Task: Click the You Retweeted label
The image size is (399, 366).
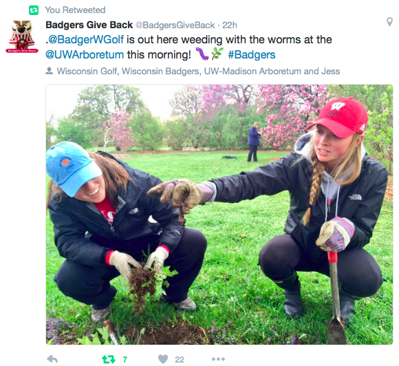Action: pos(75,10)
